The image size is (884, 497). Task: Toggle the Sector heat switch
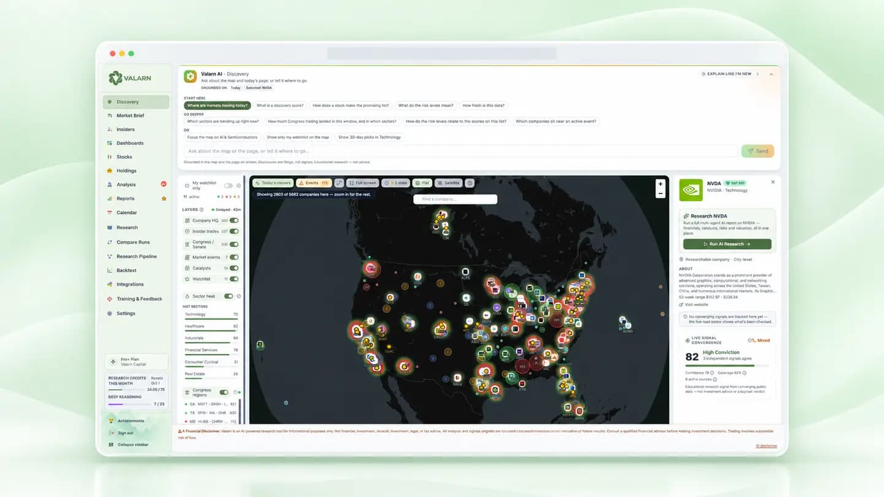228,296
